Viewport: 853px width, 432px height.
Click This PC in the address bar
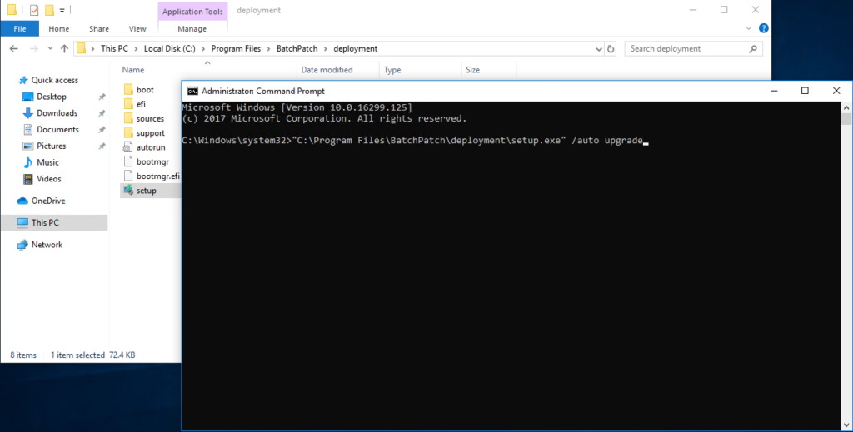(x=114, y=48)
